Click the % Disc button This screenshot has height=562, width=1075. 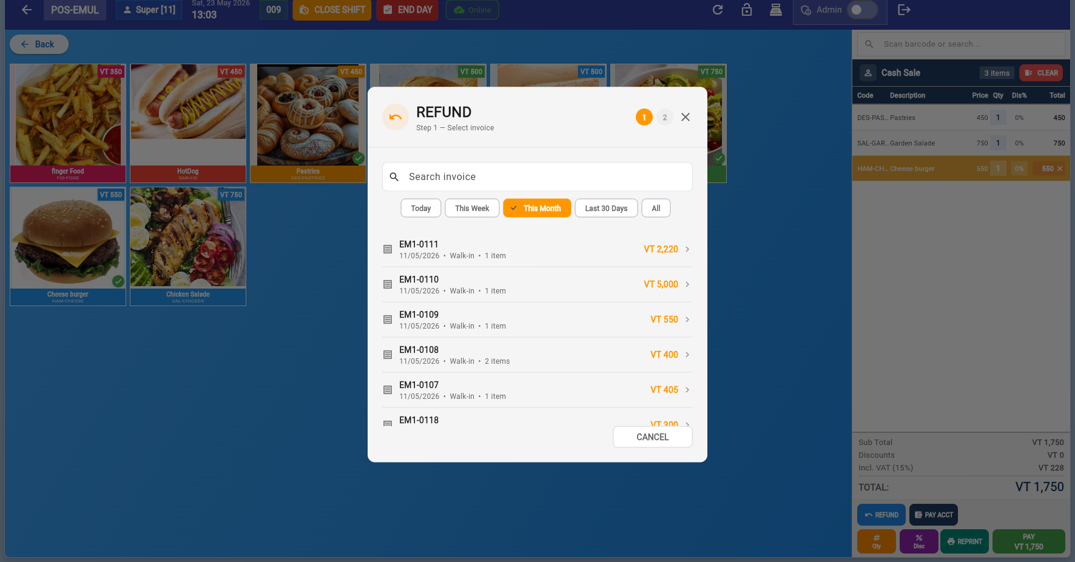(x=919, y=541)
